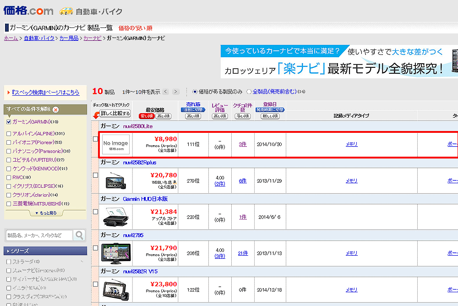Select 価格がある製品のみ radio button
Viewport: 458px width, 306px height.
pyautogui.click(x=195, y=92)
